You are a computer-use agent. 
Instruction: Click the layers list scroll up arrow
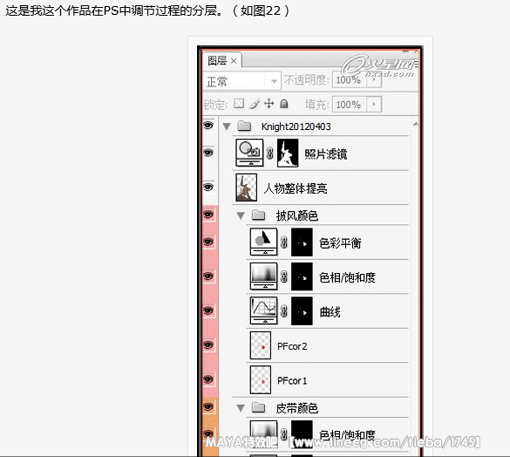pyautogui.click(x=415, y=124)
